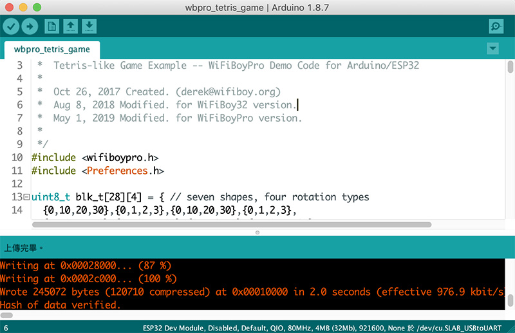Close the Arduino window with red button
The image size is (515, 333).
pyautogui.click(x=8, y=6)
